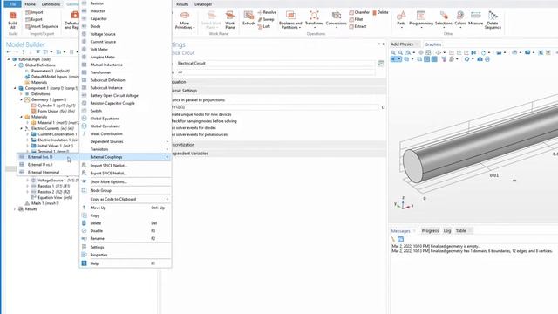
Task: Select External I vs. U submenu item
Action: click(x=48, y=157)
